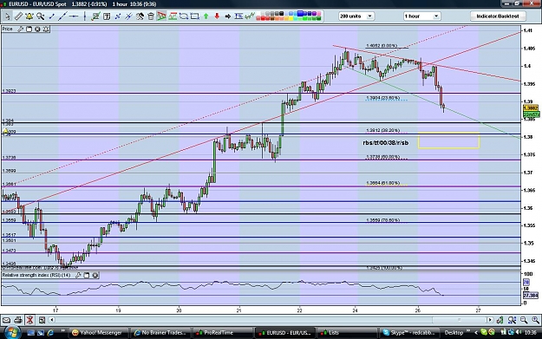This screenshot has width=542, height=339.
Task: Select the ellipse drawing tool
Action: coord(184,16)
